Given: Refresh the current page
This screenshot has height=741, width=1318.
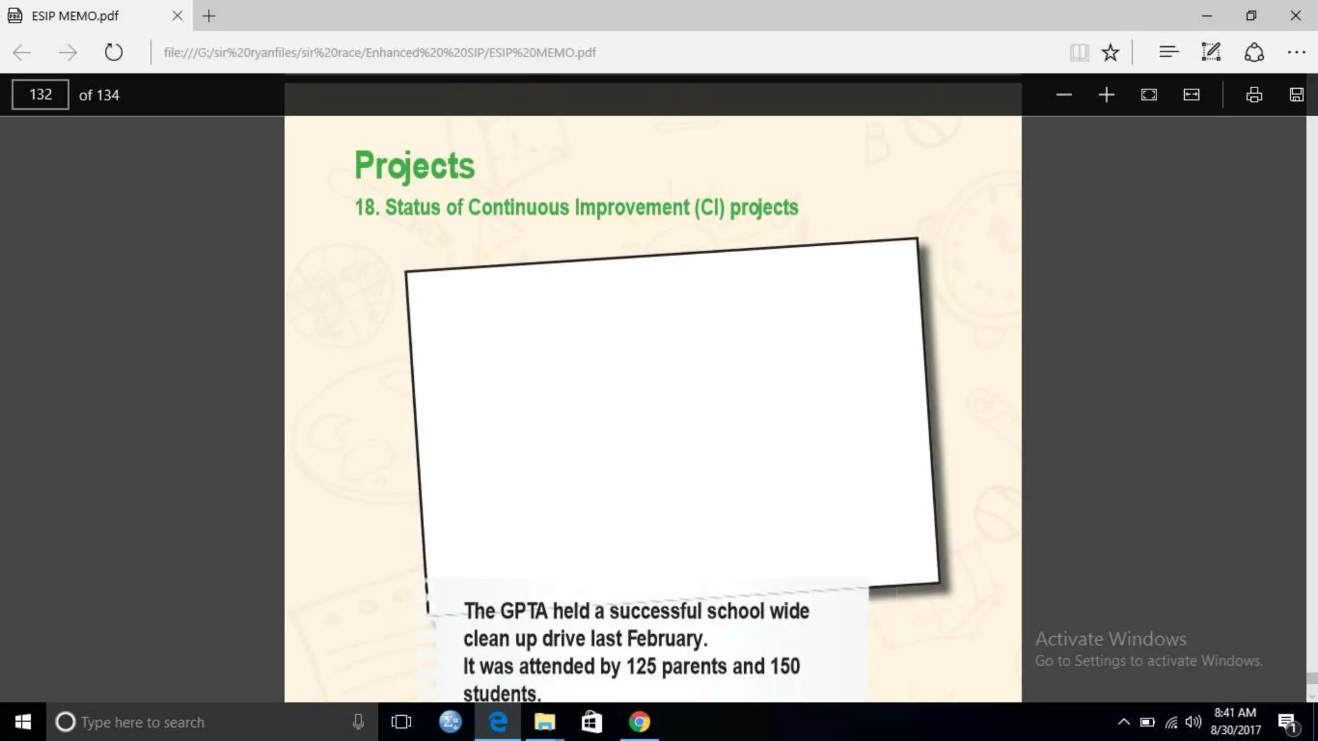Looking at the screenshot, I should (x=113, y=52).
